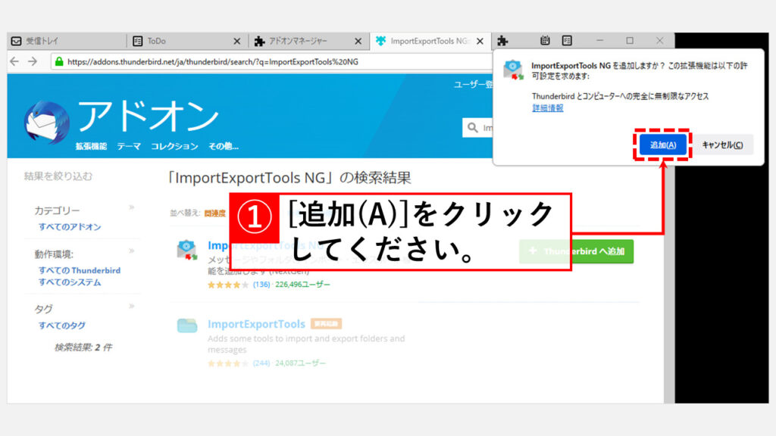This screenshot has height=436, width=776.
Task: Click the magnifier search icon
Action: coord(473,127)
